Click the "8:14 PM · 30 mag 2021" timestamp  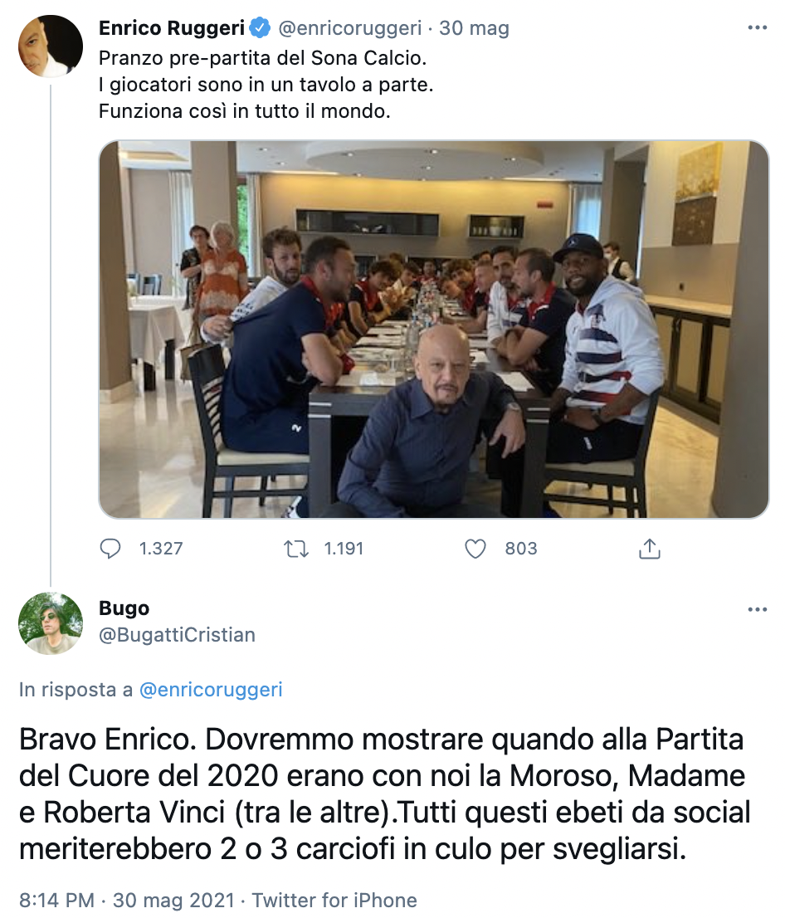[129, 900]
